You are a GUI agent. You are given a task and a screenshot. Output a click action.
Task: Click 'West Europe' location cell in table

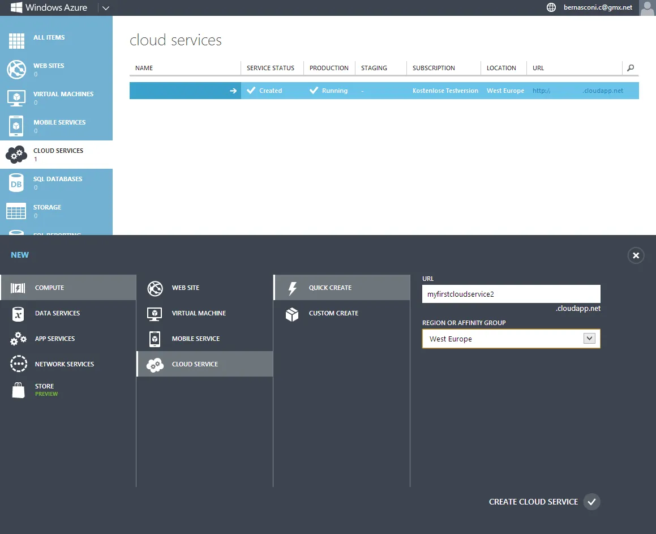pyautogui.click(x=505, y=91)
